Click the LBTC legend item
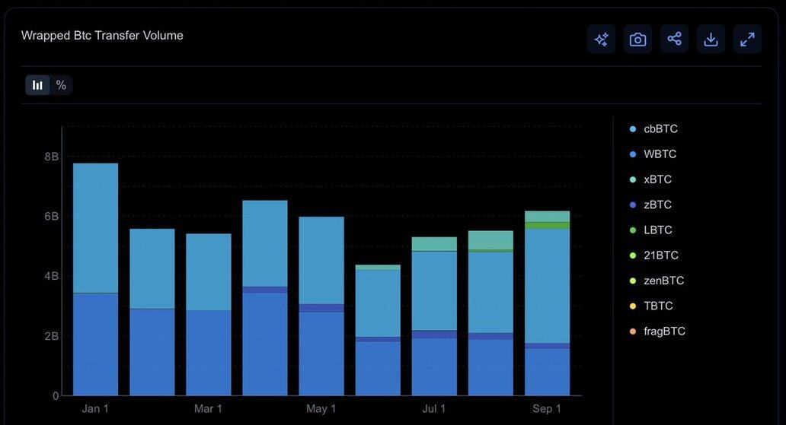 [x=657, y=230]
